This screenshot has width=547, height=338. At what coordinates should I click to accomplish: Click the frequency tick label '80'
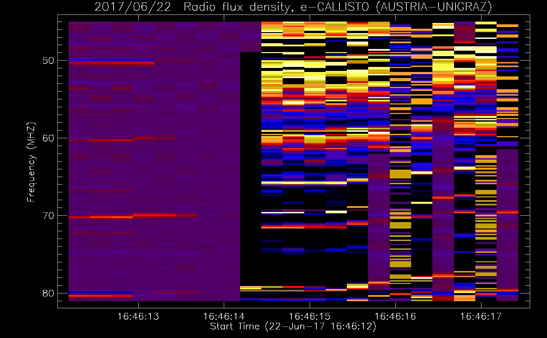point(48,293)
